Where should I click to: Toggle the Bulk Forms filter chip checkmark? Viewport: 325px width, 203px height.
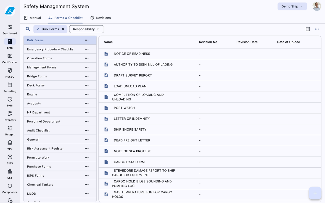[38, 29]
